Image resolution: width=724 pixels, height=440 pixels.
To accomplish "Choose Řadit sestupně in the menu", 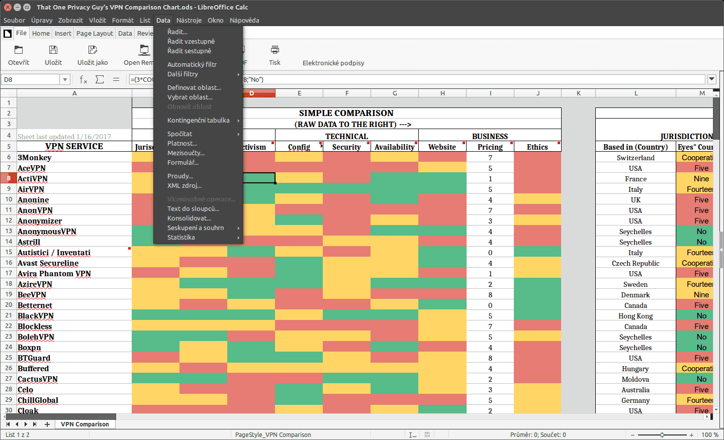I will click(x=198, y=51).
